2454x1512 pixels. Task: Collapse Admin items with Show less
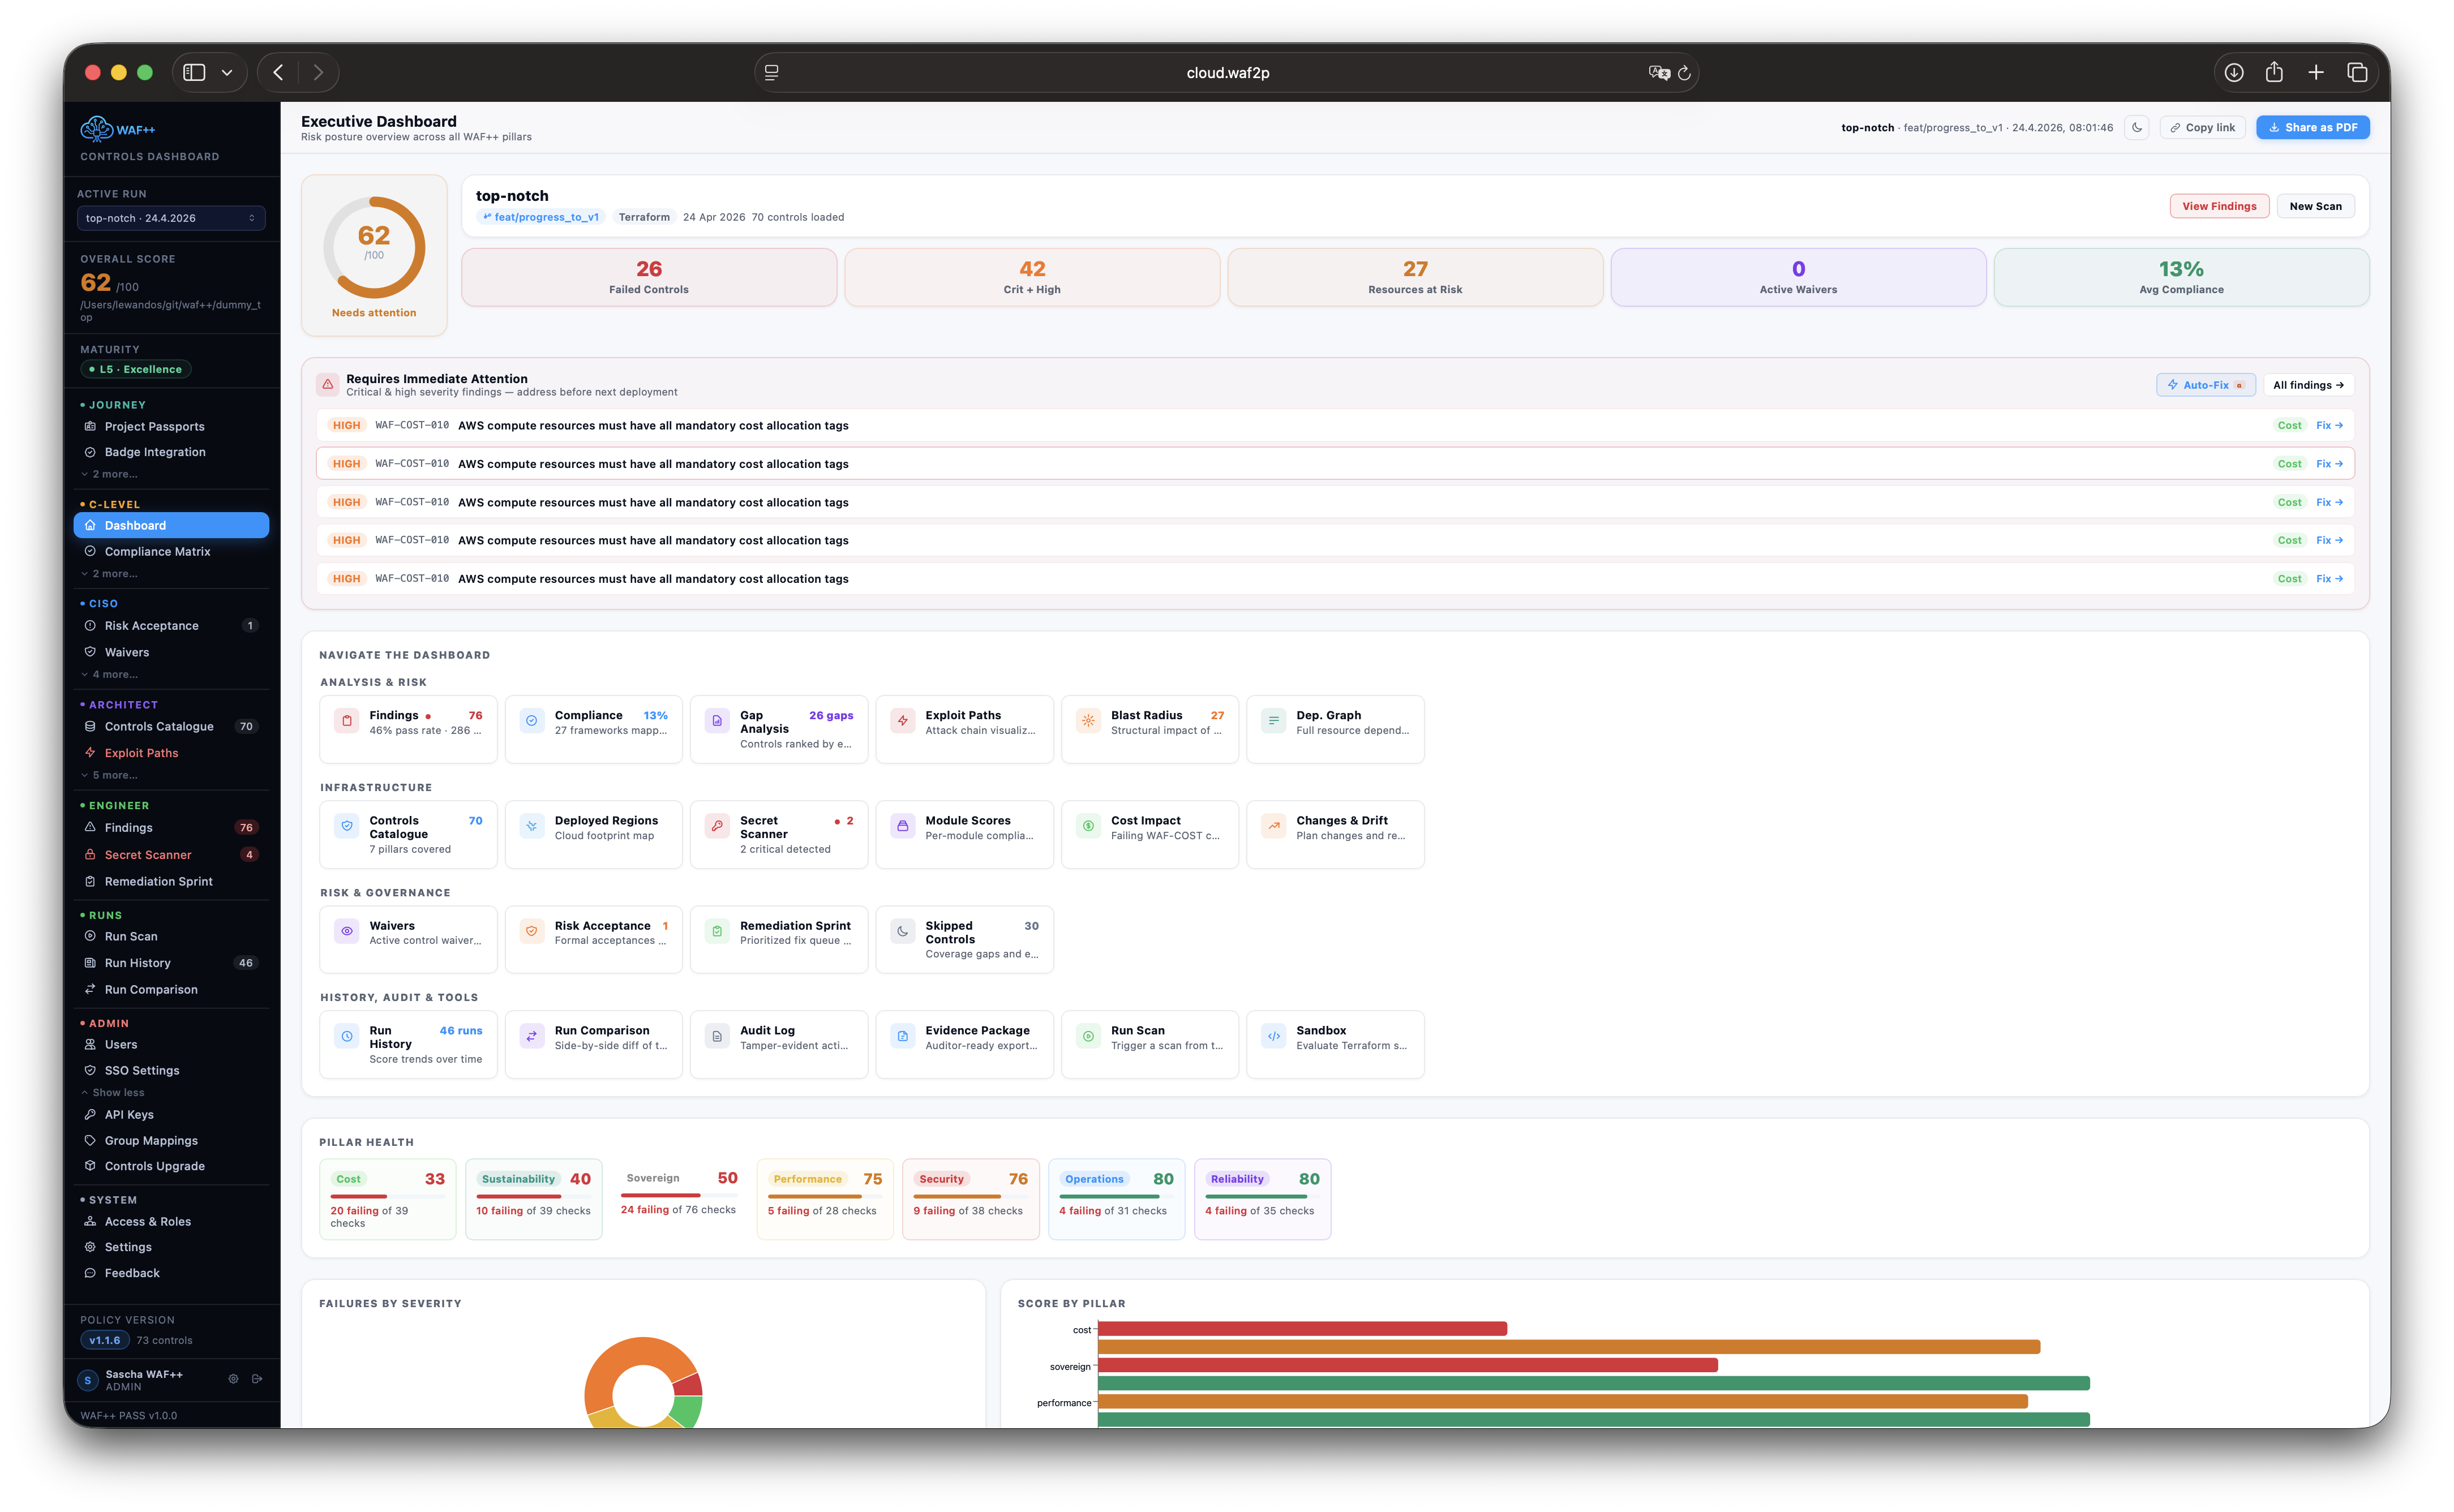point(113,1092)
